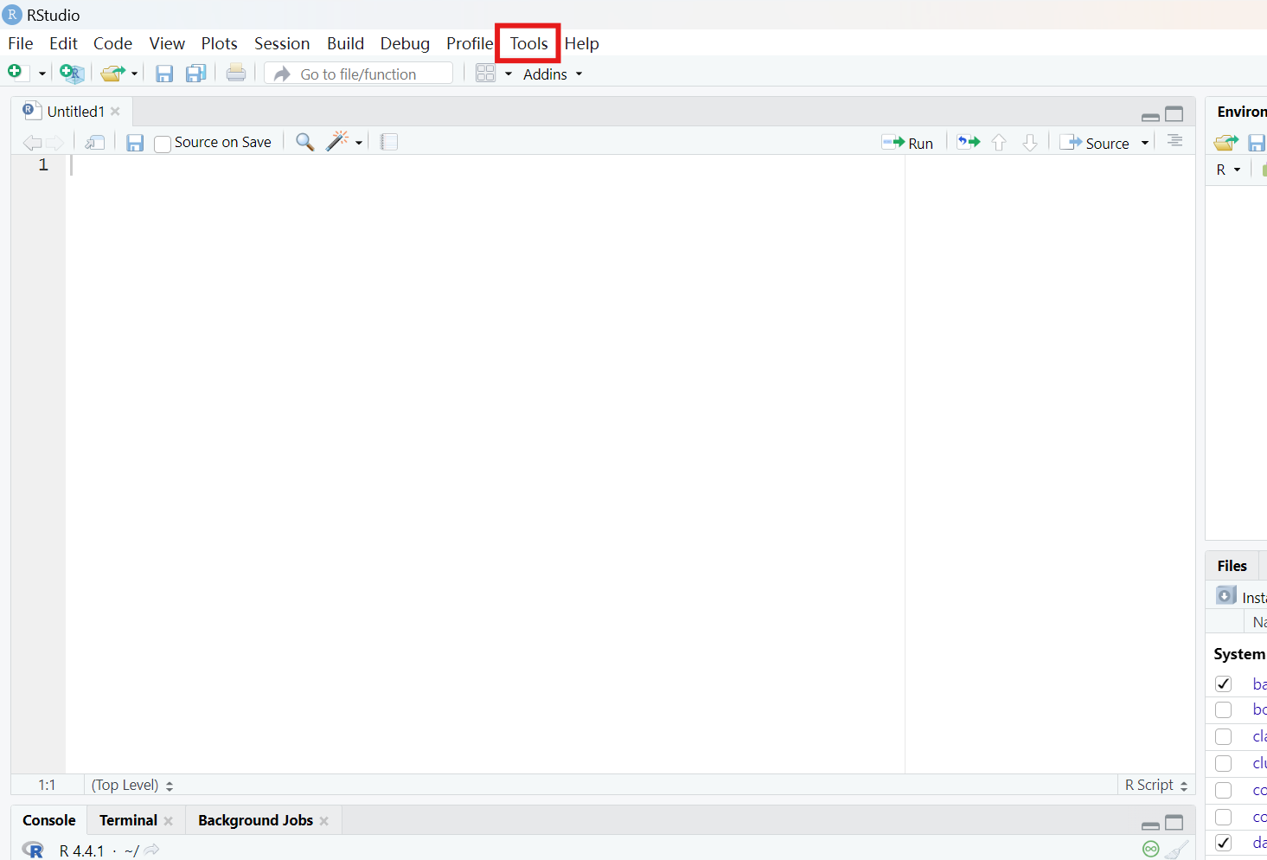This screenshot has width=1267, height=860.
Task: Click the Print icon in main toolbar
Action: [236, 74]
